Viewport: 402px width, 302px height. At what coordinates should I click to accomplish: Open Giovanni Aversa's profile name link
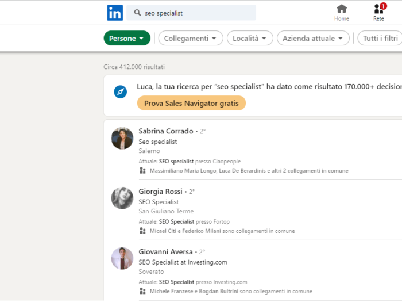pyautogui.click(x=165, y=252)
